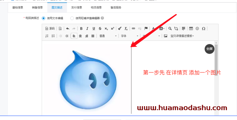The image size is (237, 120).
Task: Insert an image via picture icon
Action: coord(166,36)
